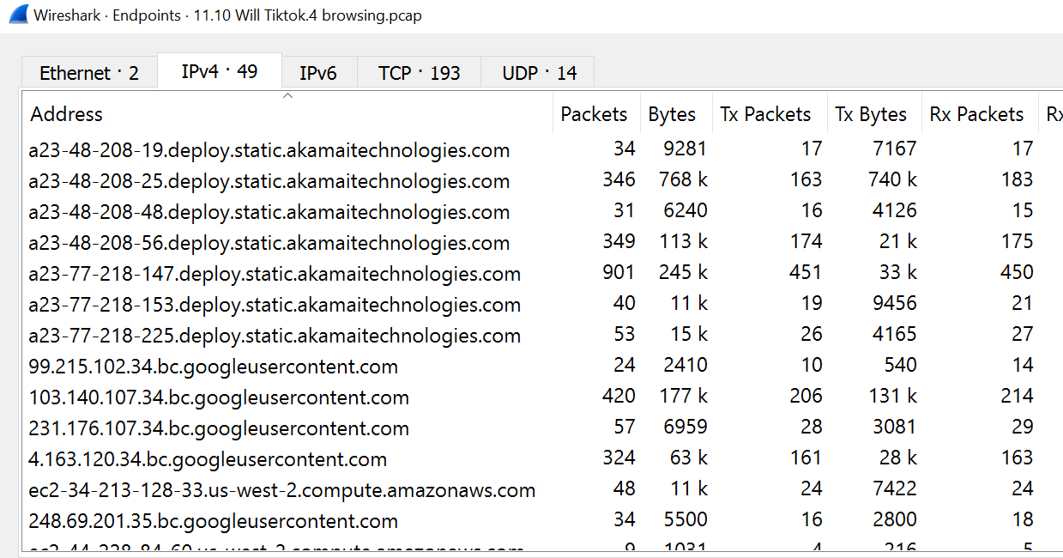
Task: Select the a23-77-218-147 akamaitechnologies endpoint
Action: [275, 274]
